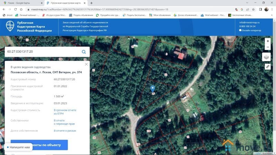Image resolution: width=276 pixels, height=155 pixels.
Task: Open the map layers switcher
Action: click(x=266, y=57)
